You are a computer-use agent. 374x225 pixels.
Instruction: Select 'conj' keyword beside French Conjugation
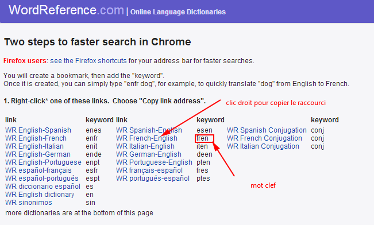click(x=318, y=138)
